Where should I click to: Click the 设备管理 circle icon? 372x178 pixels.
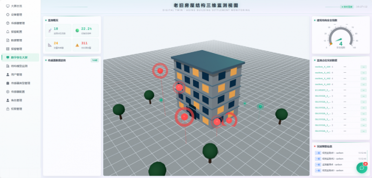8,14
